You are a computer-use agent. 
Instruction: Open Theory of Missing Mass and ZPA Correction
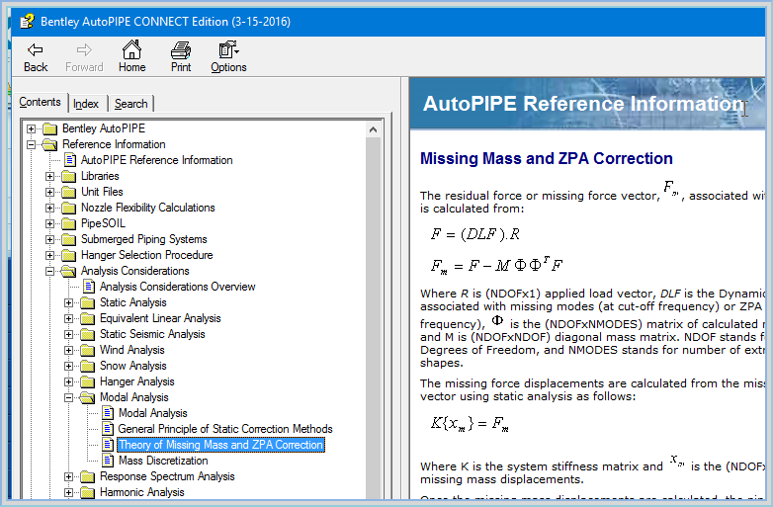point(220,445)
